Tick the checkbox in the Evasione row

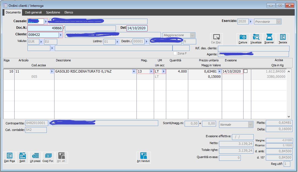(x=246, y=71)
